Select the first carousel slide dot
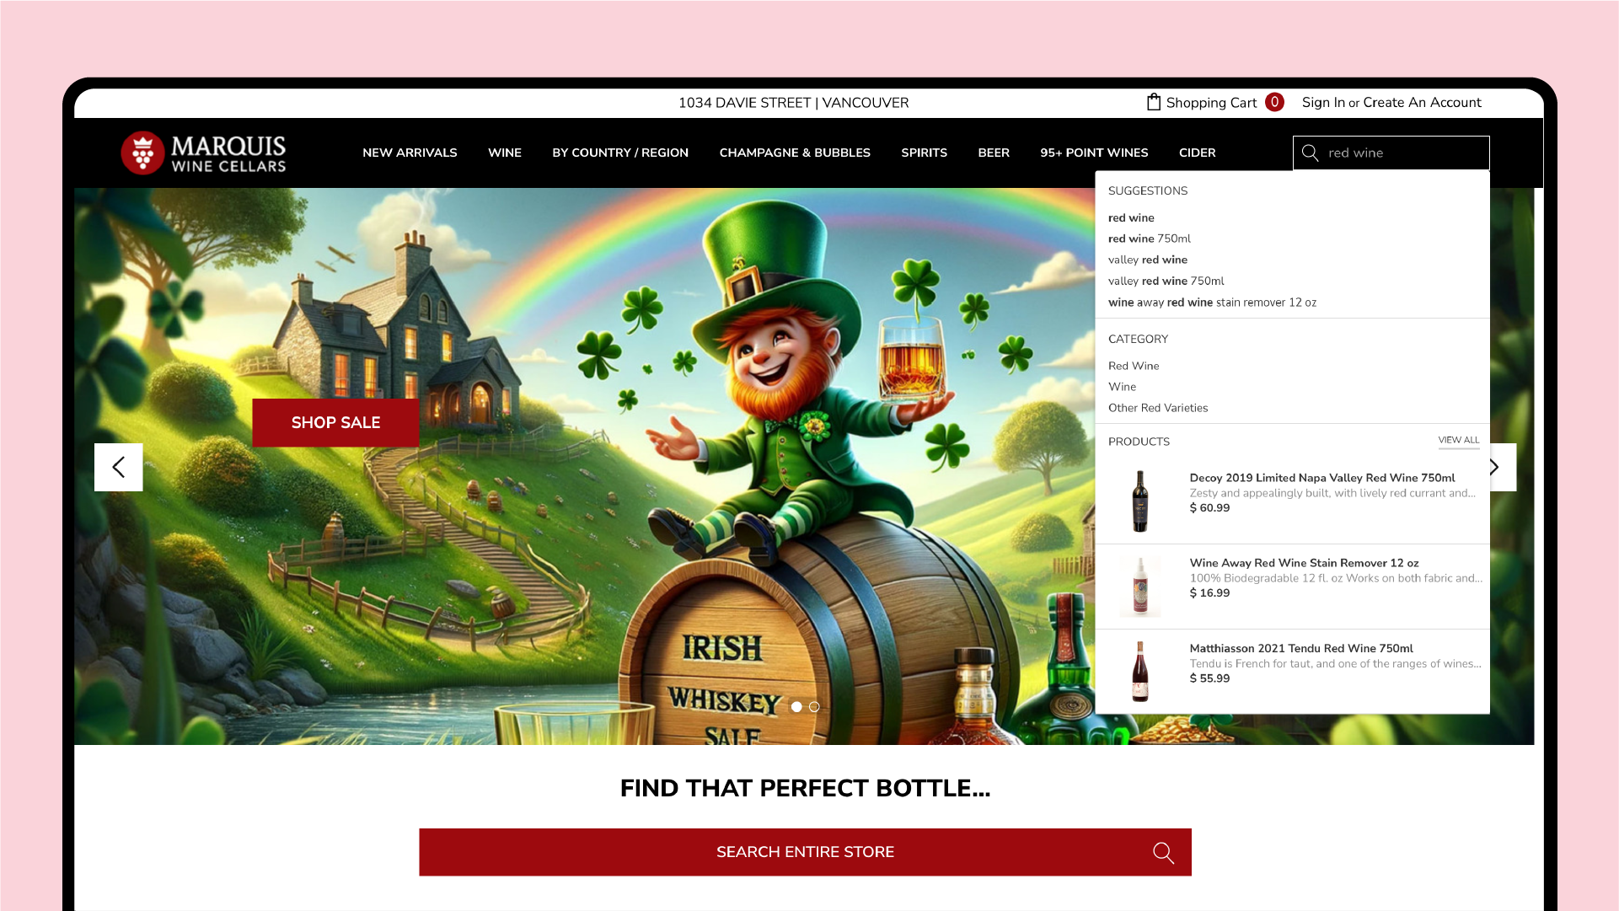Image resolution: width=1619 pixels, height=911 pixels. [x=796, y=707]
